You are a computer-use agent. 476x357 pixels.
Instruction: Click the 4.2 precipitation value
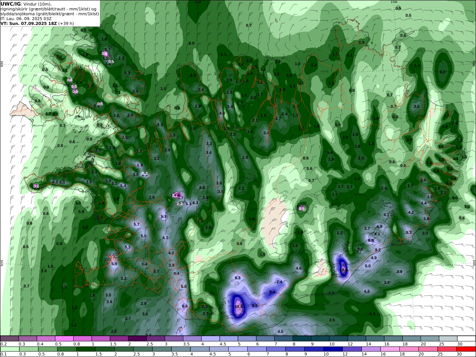pos(411,212)
